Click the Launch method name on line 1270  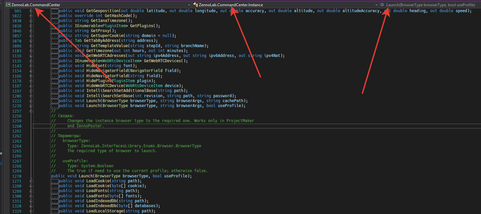[x=86, y=176]
